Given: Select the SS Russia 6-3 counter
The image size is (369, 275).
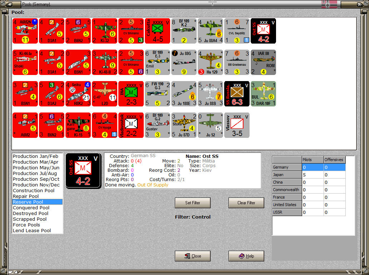Looking at the screenshot, I should click(x=237, y=94).
